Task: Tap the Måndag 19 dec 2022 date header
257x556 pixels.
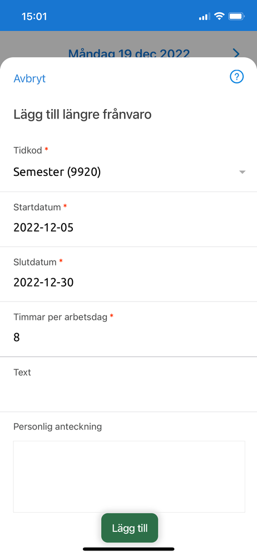Action: point(129,53)
